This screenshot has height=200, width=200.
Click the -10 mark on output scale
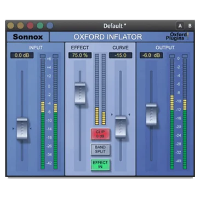click(178, 101)
